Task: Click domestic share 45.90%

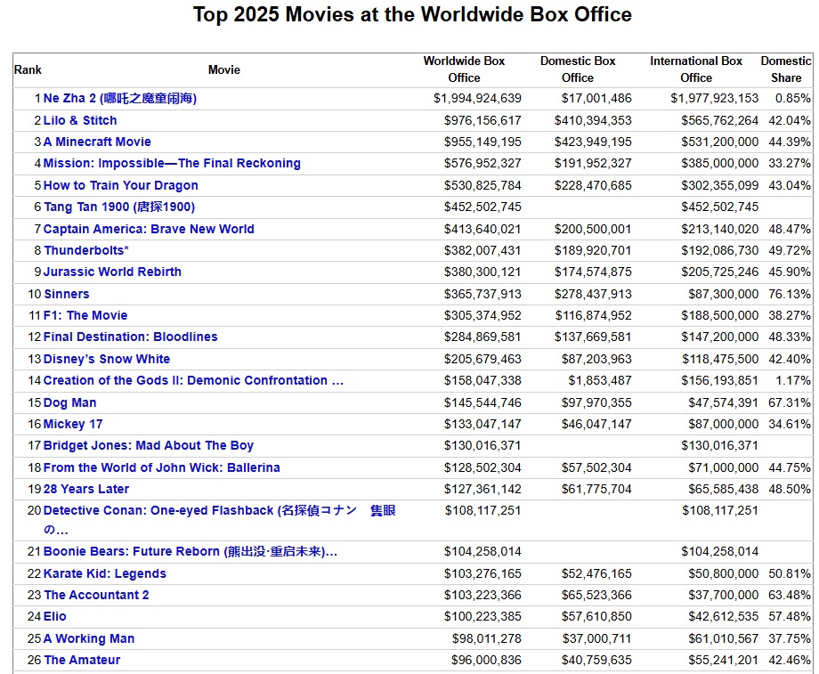Action: tap(790, 272)
